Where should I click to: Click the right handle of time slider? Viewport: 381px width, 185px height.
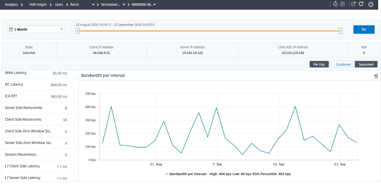tap(340, 30)
